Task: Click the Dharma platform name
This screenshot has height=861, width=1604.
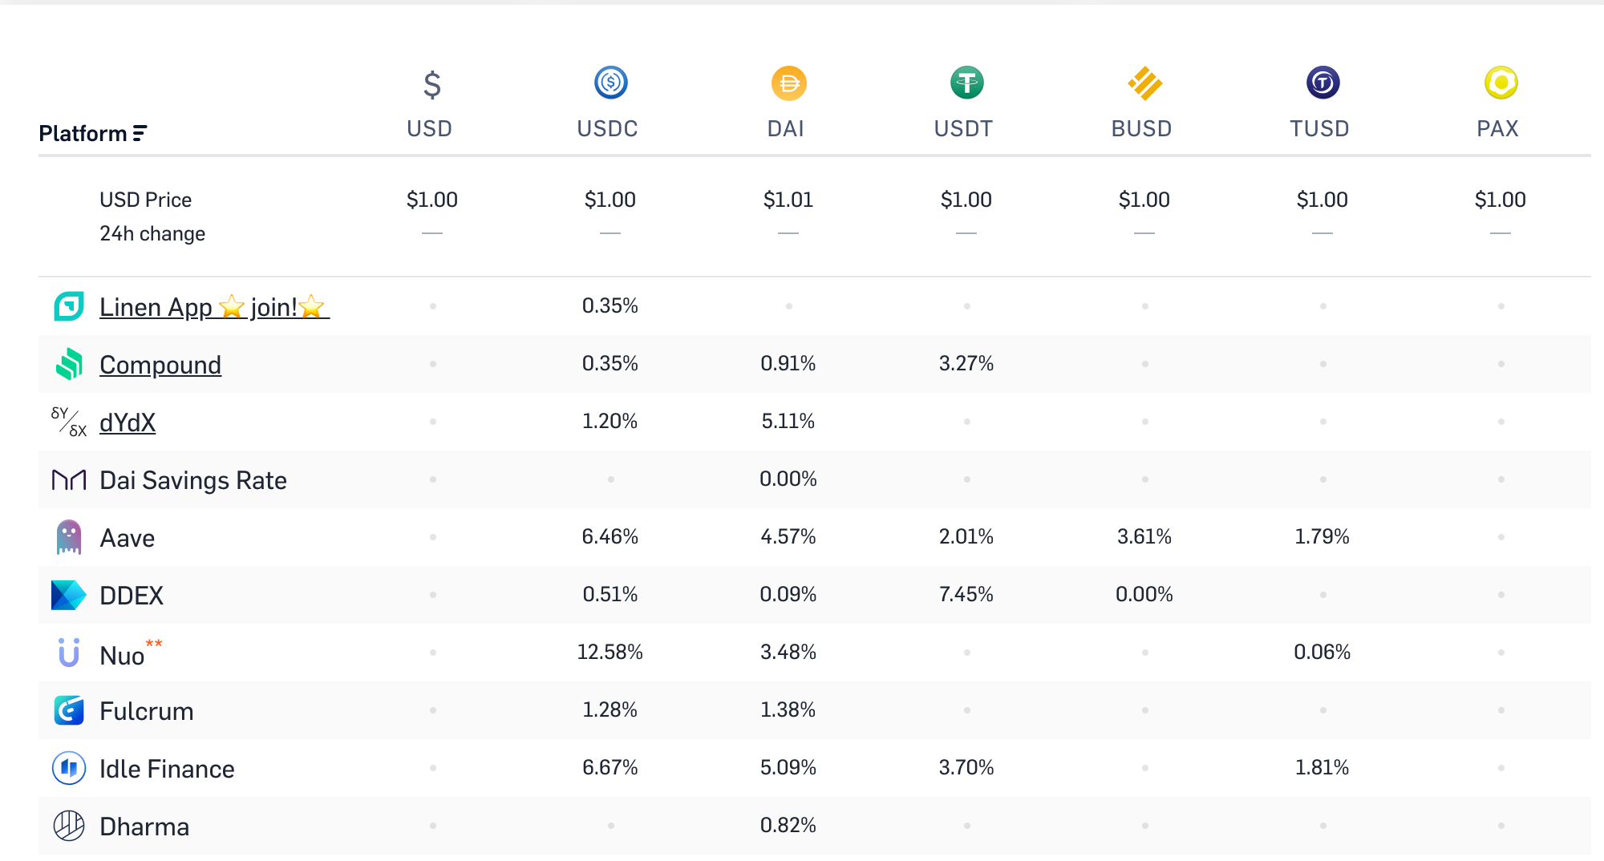Action: pyautogui.click(x=144, y=827)
